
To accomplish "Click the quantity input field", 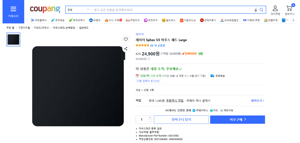I will (x=142, y=119).
